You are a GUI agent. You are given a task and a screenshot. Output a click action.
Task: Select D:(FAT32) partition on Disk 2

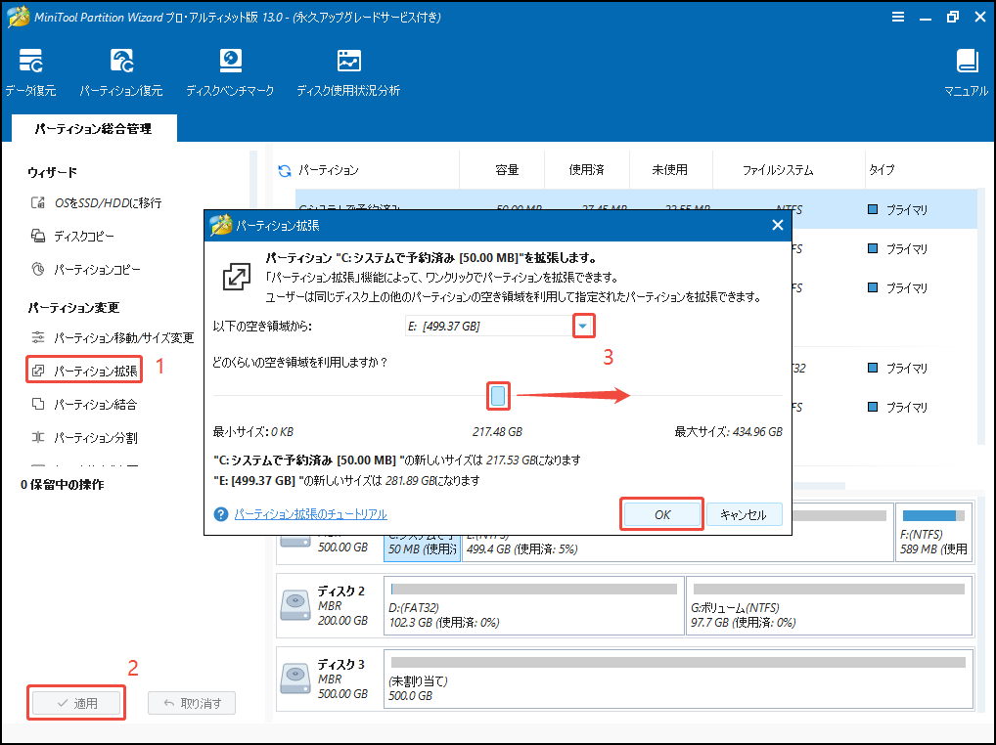tap(534, 605)
